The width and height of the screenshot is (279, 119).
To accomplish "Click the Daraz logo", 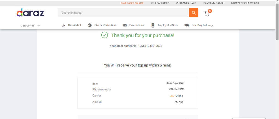I will pos(30,13).
